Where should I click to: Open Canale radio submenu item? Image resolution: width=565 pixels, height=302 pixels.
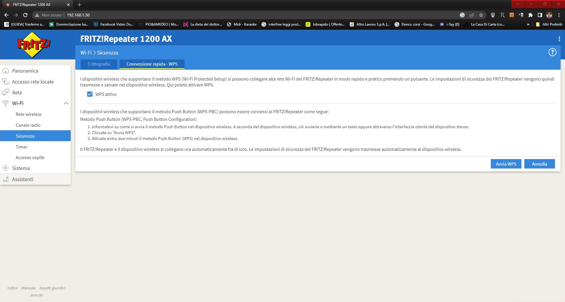(x=28, y=125)
